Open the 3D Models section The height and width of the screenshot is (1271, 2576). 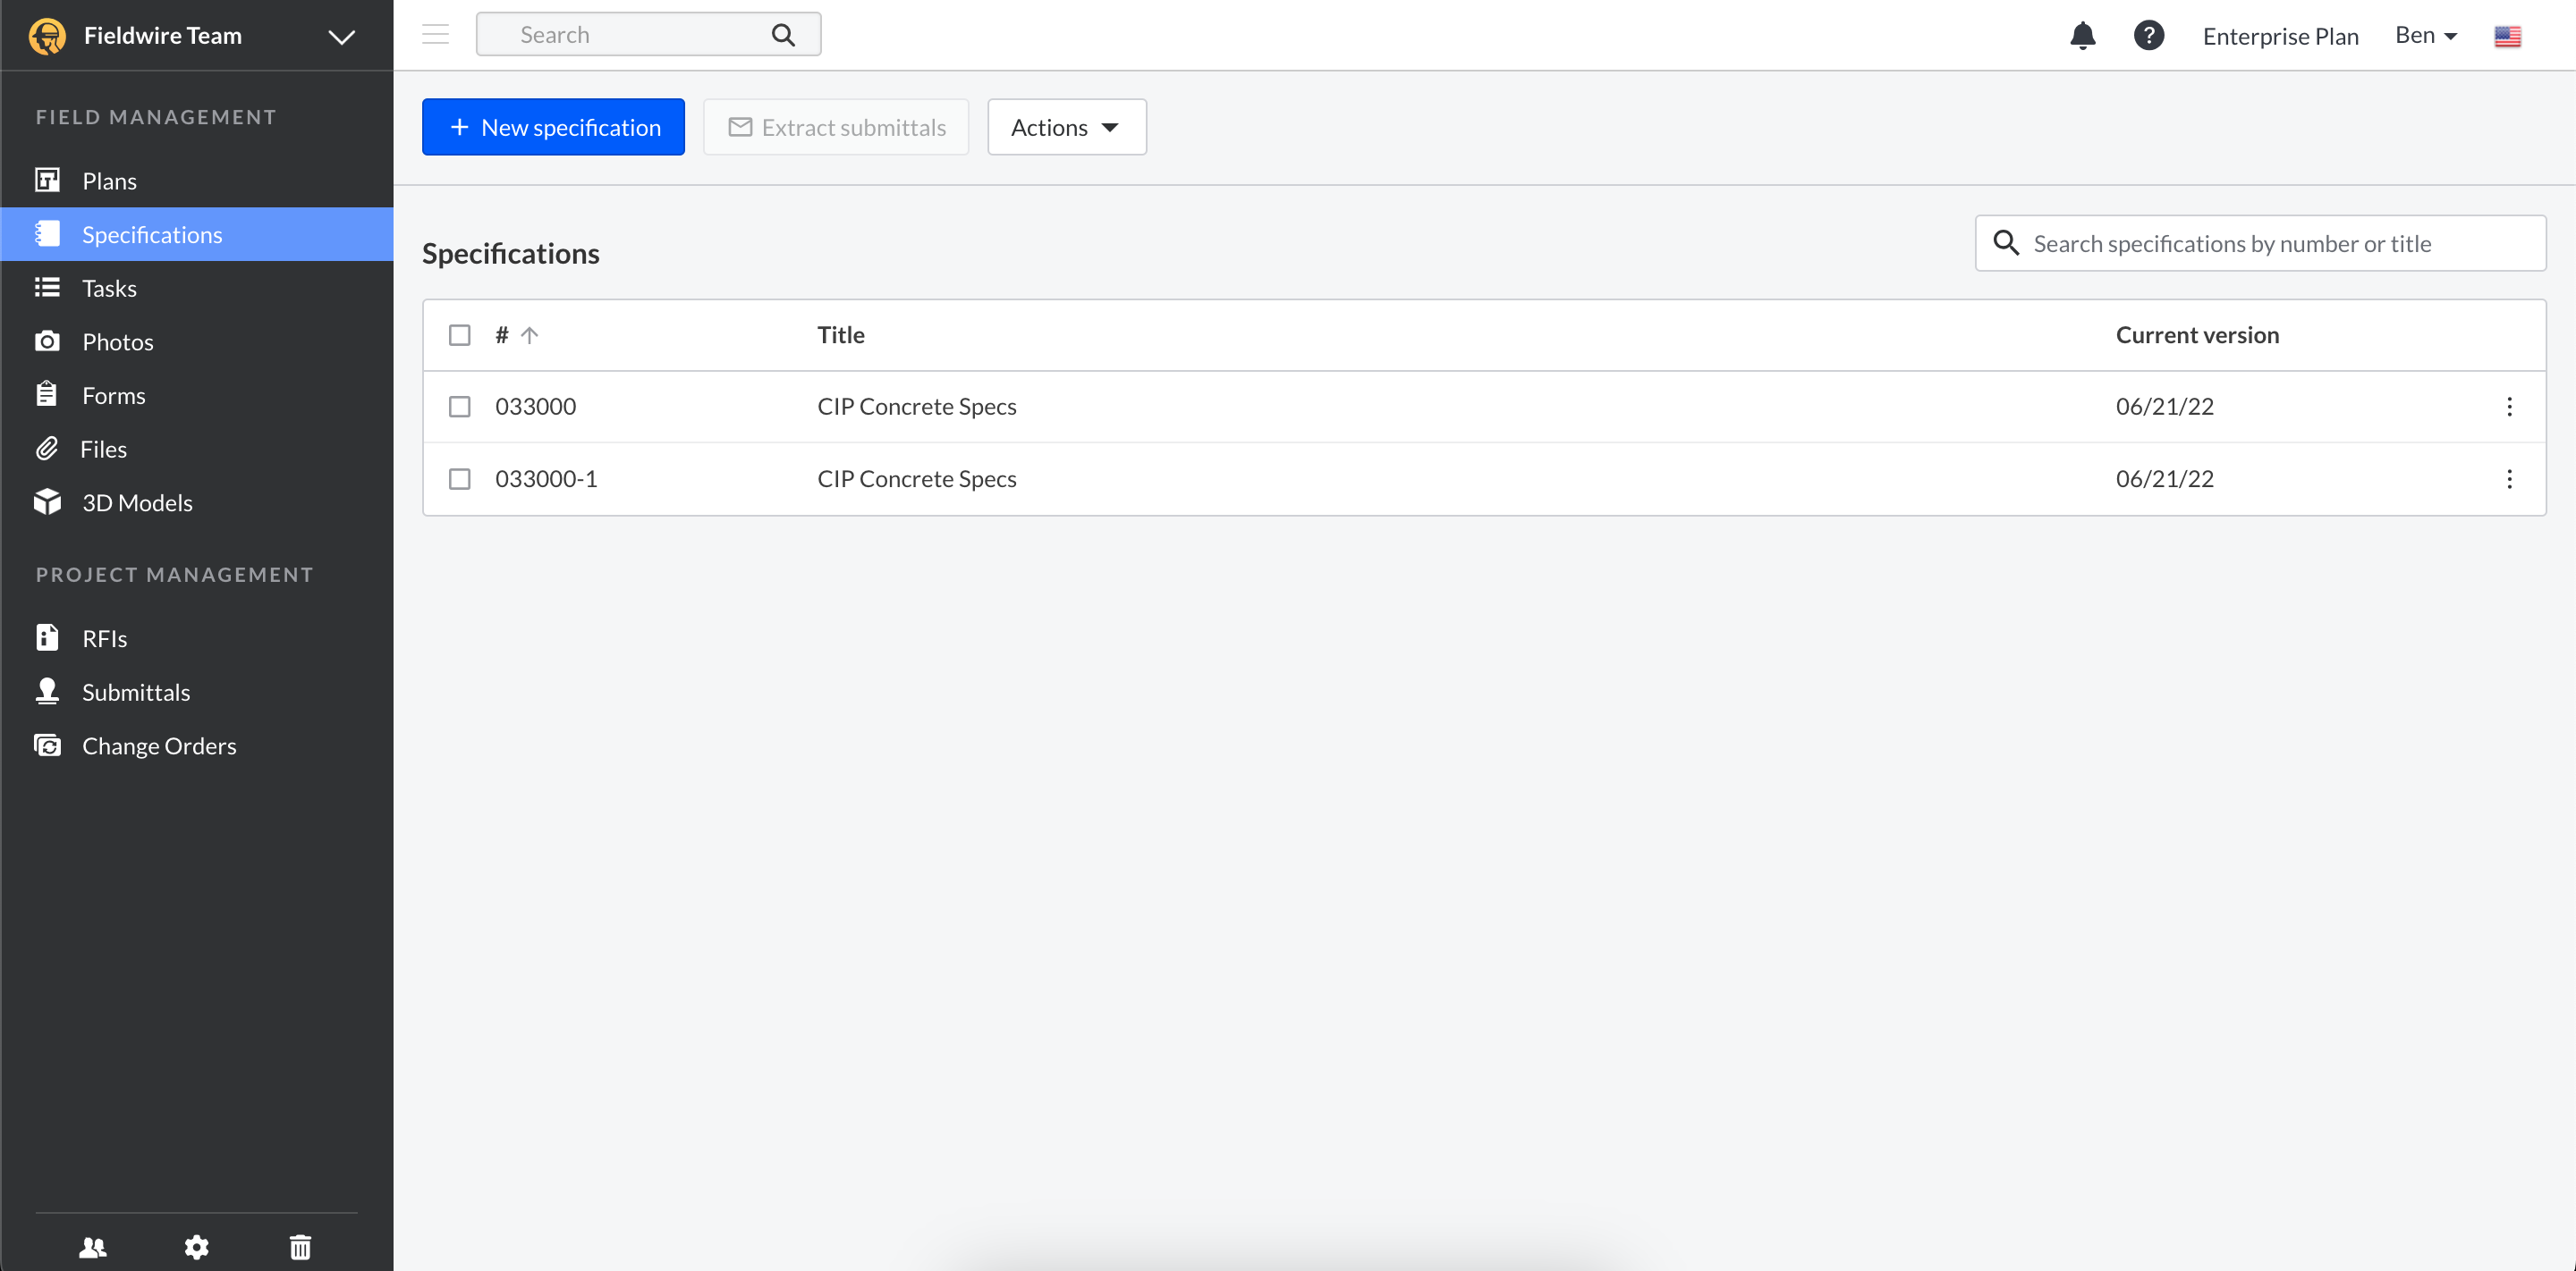coord(137,502)
